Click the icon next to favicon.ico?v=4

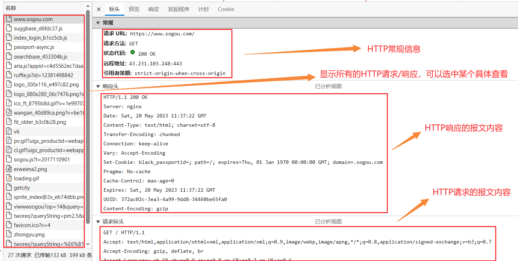[x=9, y=225]
